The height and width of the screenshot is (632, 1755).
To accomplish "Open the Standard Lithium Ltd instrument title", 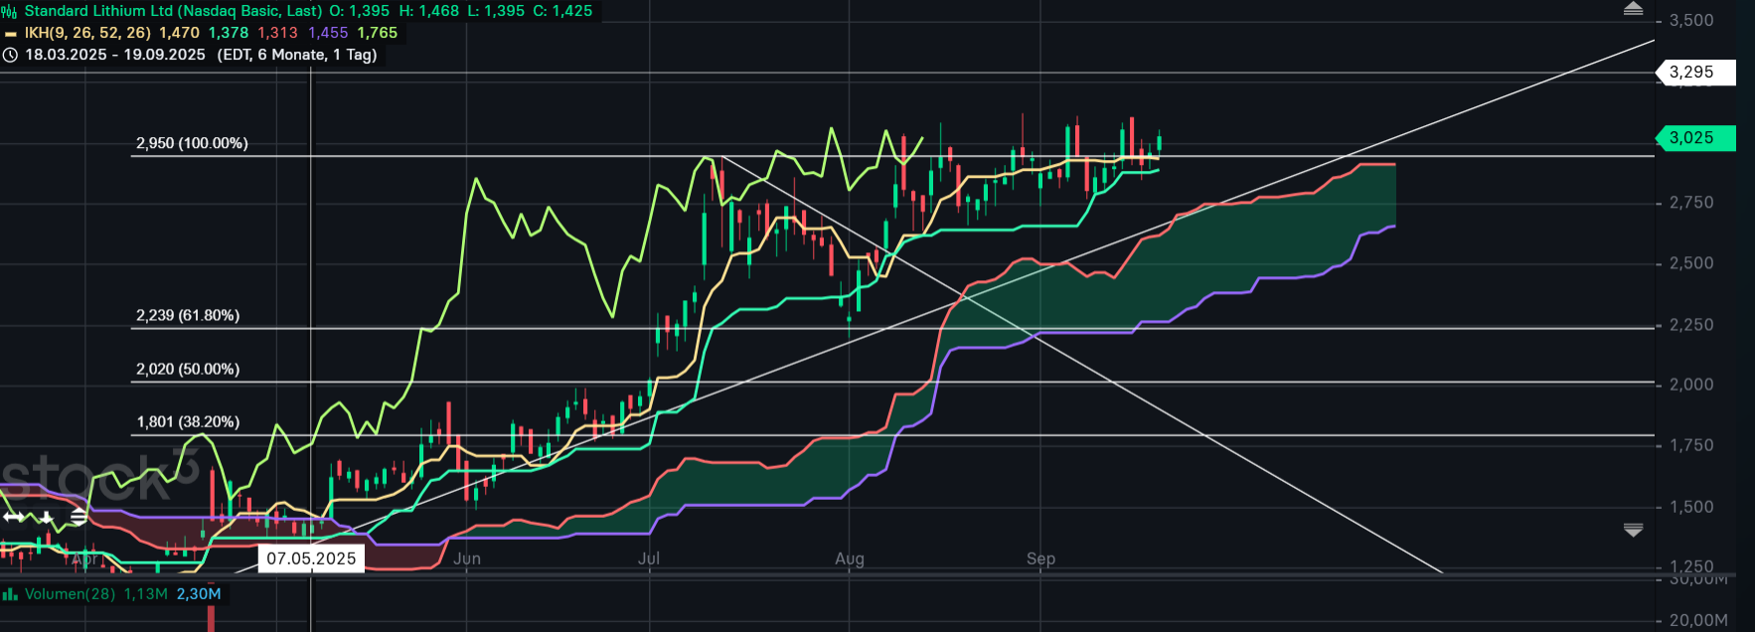I will [173, 11].
